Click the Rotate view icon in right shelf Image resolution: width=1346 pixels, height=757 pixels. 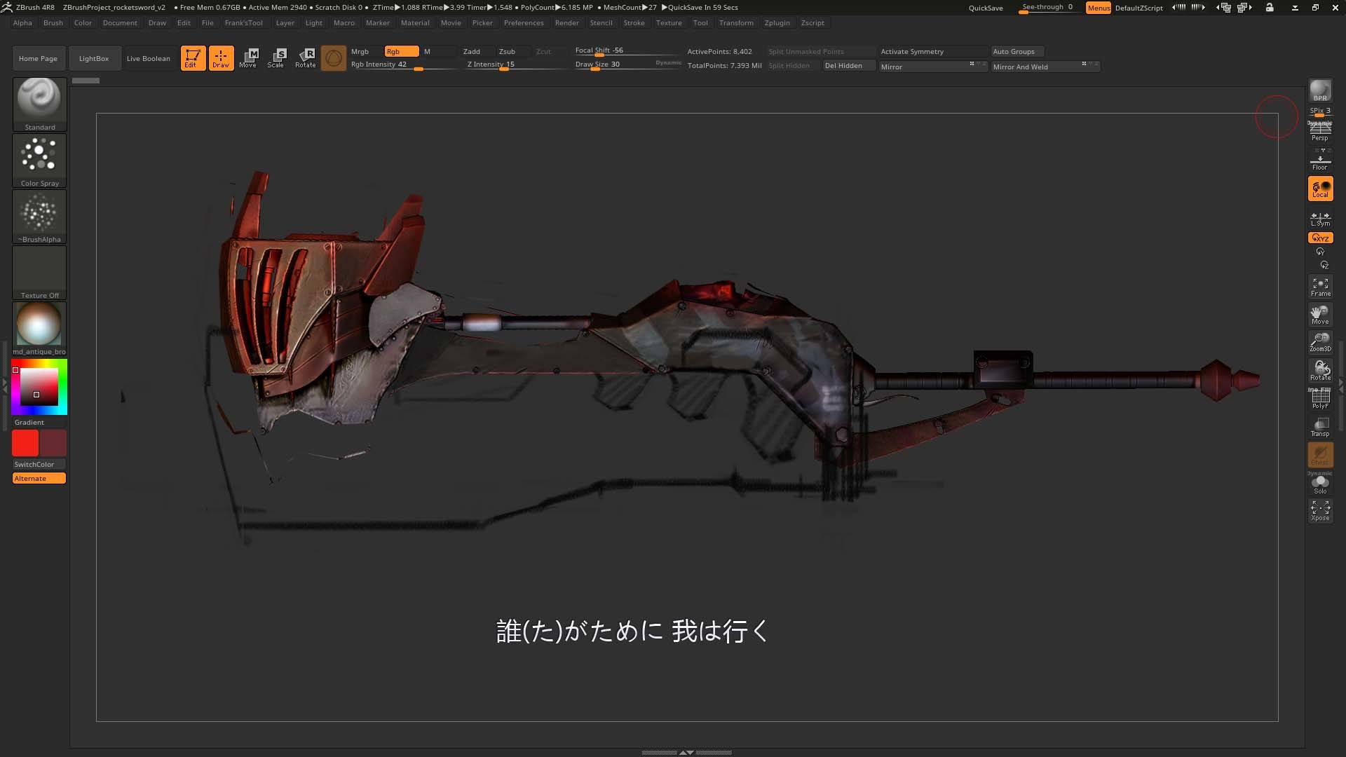coord(1320,371)
